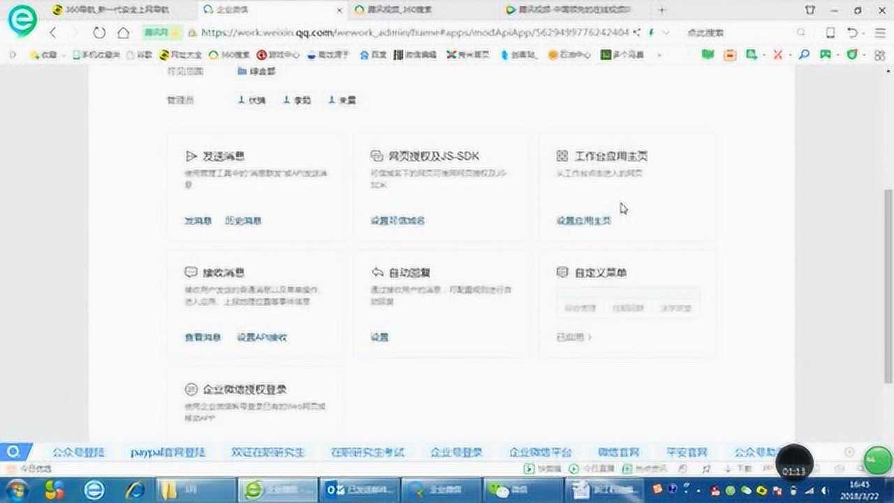Screen dimensions: 894x503
Task: Click the 设置API接收 link
Action: point(262,337)
